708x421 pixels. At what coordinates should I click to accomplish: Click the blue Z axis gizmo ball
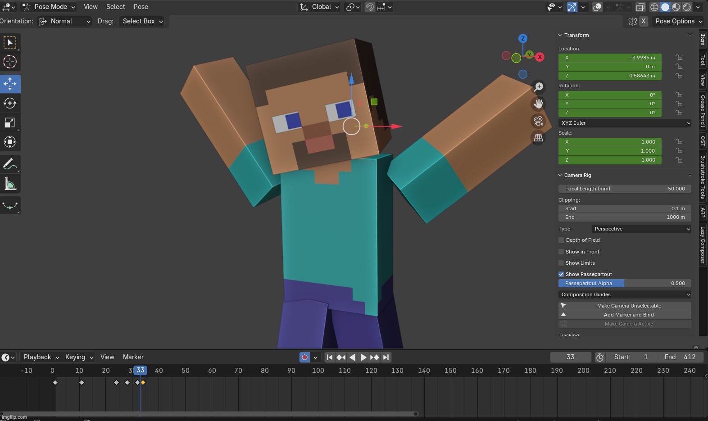[522, 38]
